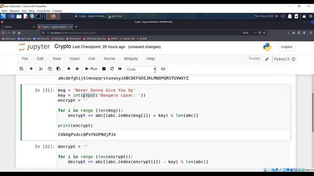Open the Kernel menu in Jupyter
Image resolution: width=314 pixels, height=176 pixels.
109,59
